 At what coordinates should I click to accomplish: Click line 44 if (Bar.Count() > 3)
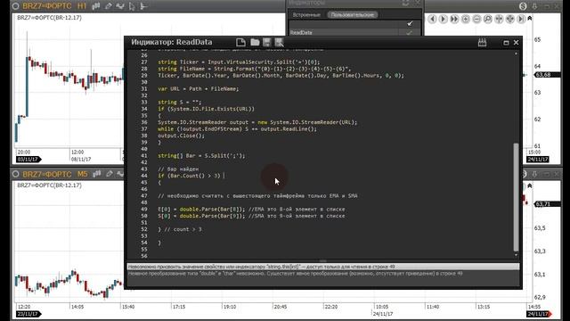click(189, 176)
